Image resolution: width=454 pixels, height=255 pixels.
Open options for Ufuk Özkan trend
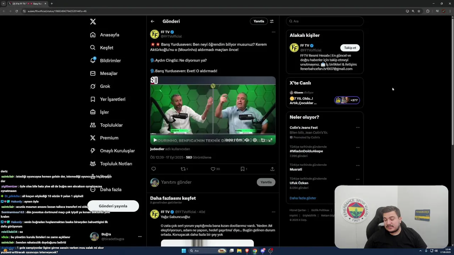358,179
